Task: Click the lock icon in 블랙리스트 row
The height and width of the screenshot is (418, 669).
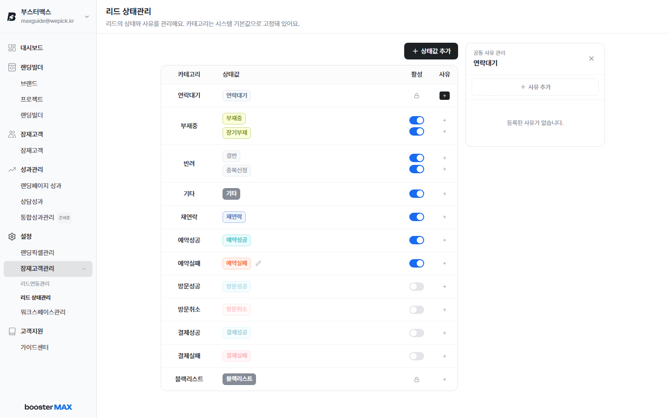Action: point(417,379)
